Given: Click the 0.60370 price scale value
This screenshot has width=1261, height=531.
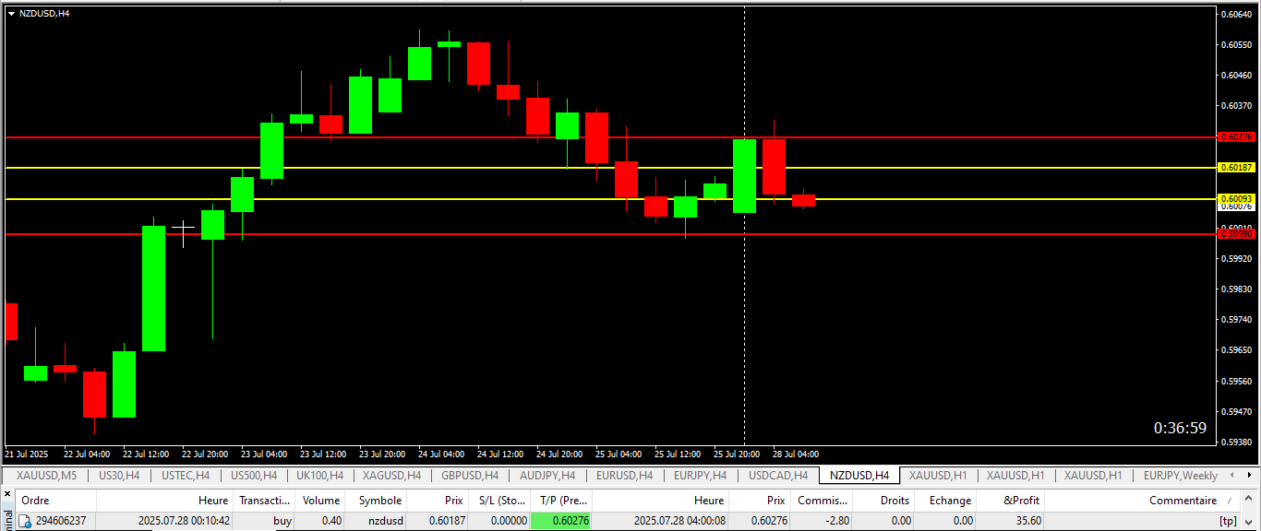Looking at the screenshot, I should point(1238,106).
